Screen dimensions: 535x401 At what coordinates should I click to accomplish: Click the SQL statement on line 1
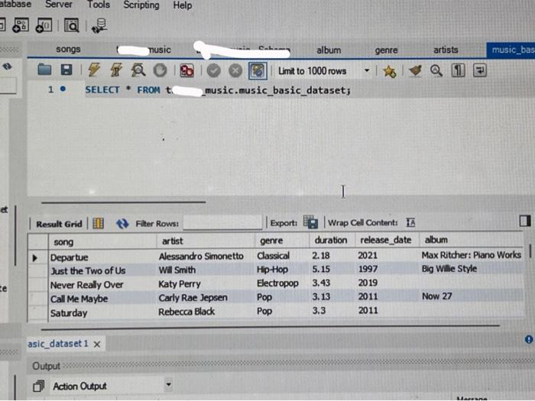[x=218, y=90]
